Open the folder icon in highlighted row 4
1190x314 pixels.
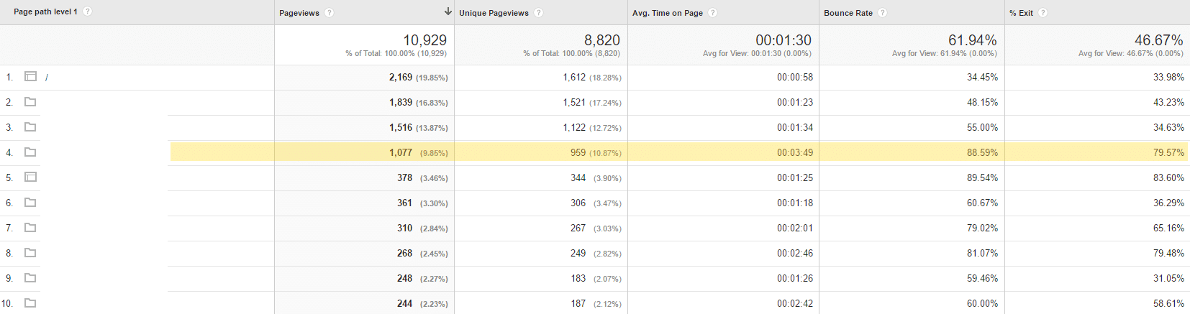[30, 152]
